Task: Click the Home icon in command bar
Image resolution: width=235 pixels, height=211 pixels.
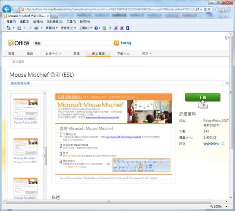Action: pyautogui.click(x=9, y=28)
